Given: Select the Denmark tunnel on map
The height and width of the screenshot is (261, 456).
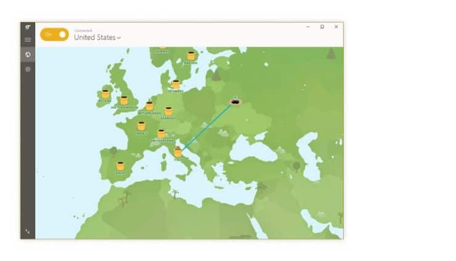Looking at the screenshot, I should [176, 84].
